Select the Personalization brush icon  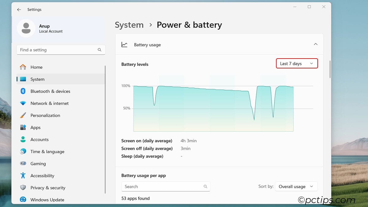[23, 115]
